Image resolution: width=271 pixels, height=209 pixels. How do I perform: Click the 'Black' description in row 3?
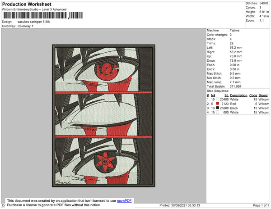coord(234,108)
